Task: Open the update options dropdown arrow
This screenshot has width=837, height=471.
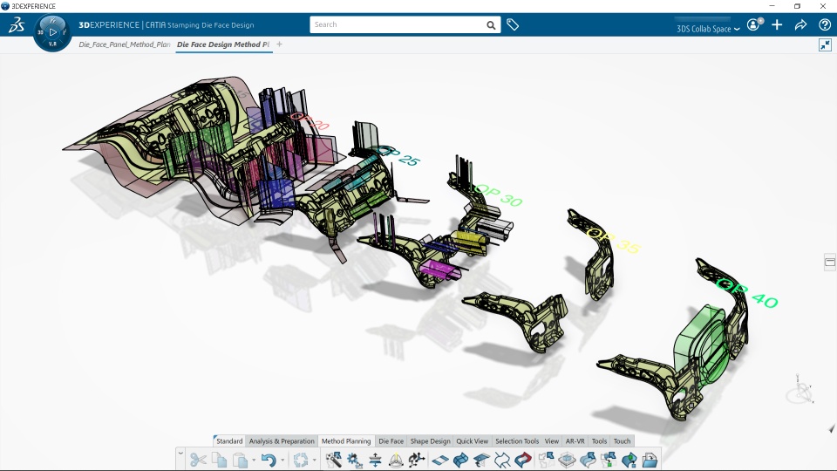Action: [x=315, y=460]
